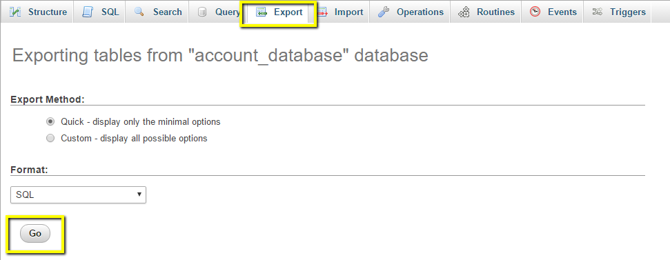
Task: Open the SQL format dropdown
Action: click(78, 194)
